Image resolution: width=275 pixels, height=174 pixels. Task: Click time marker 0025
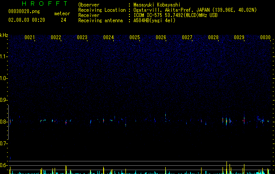tap(135, 37)
